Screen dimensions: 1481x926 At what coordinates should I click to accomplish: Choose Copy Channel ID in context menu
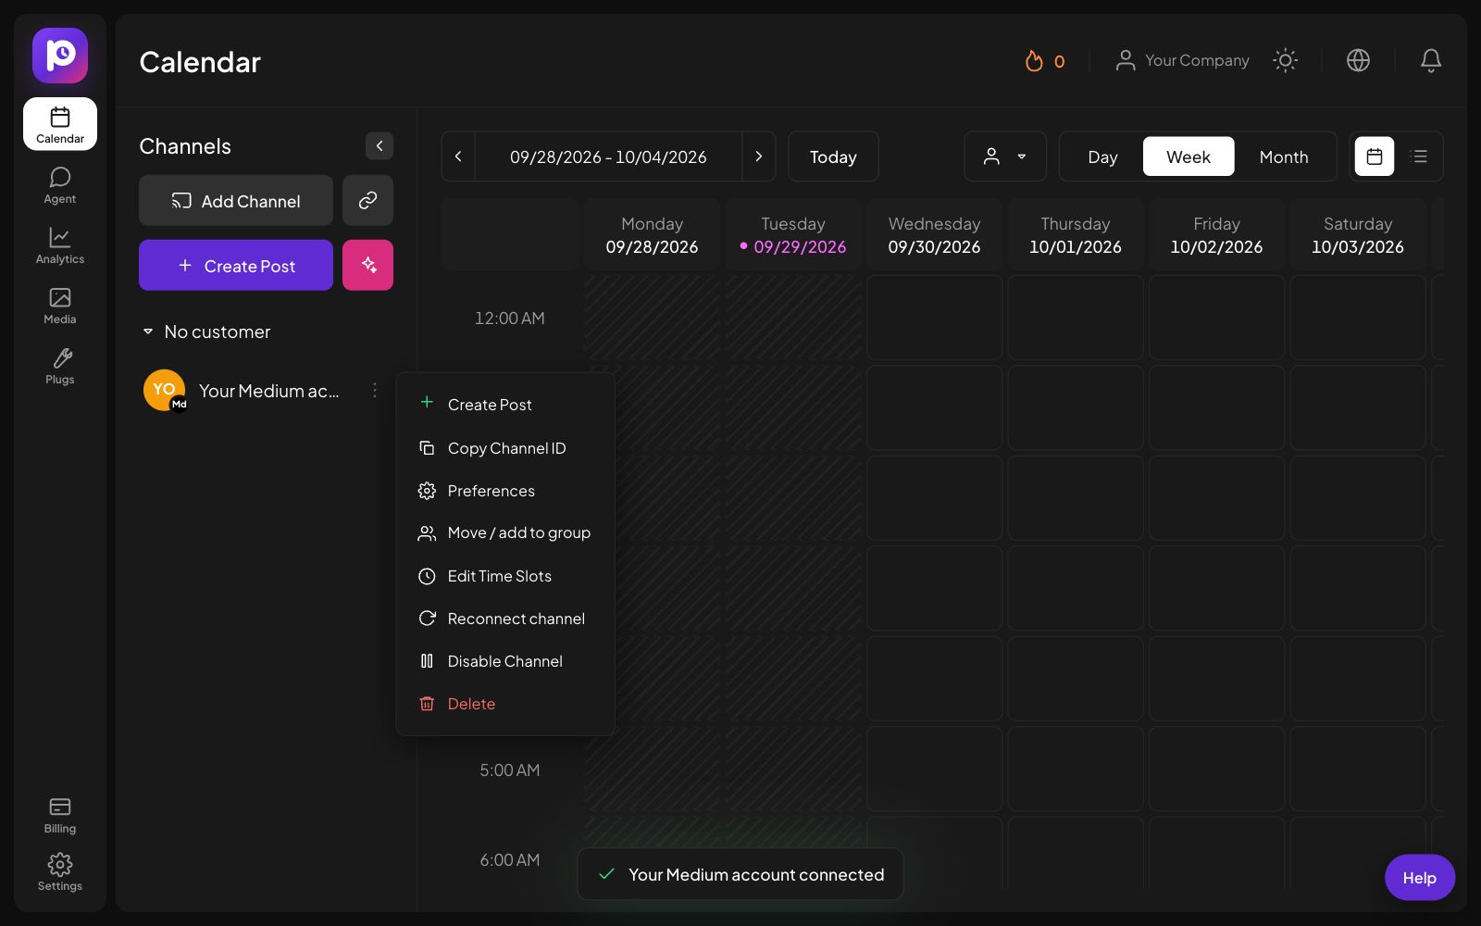pyautogui.click(x=505, y=448)
